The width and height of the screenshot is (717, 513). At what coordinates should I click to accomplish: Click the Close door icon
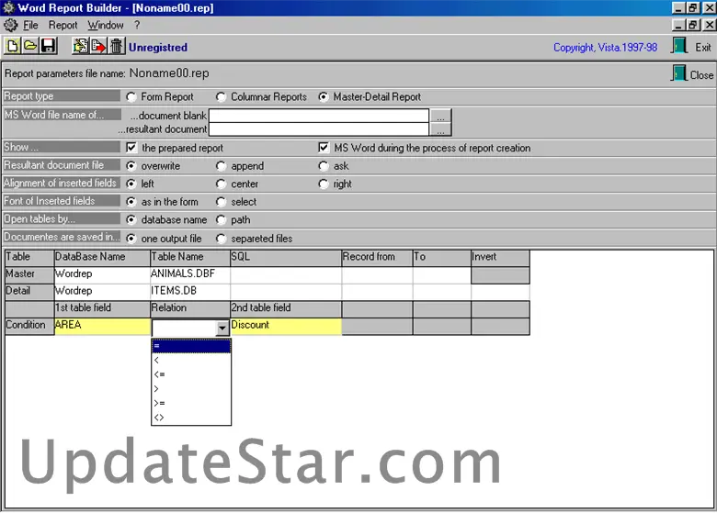pyautogui.click(x=679, y=73)
